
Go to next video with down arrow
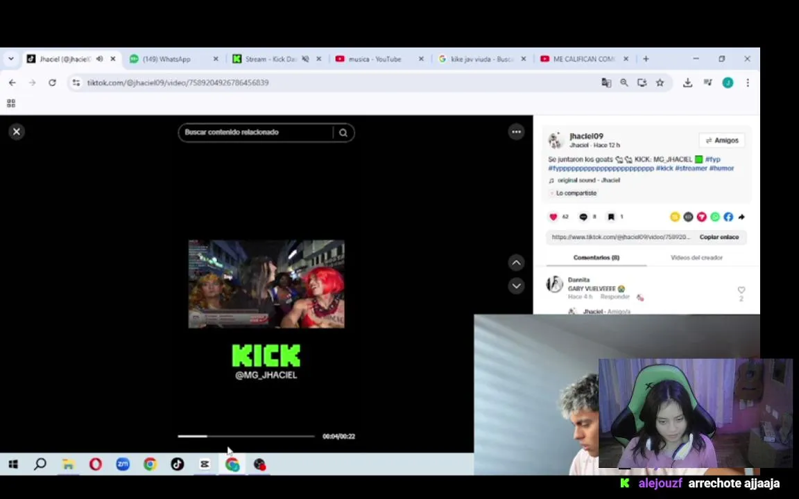click(516, 286)
